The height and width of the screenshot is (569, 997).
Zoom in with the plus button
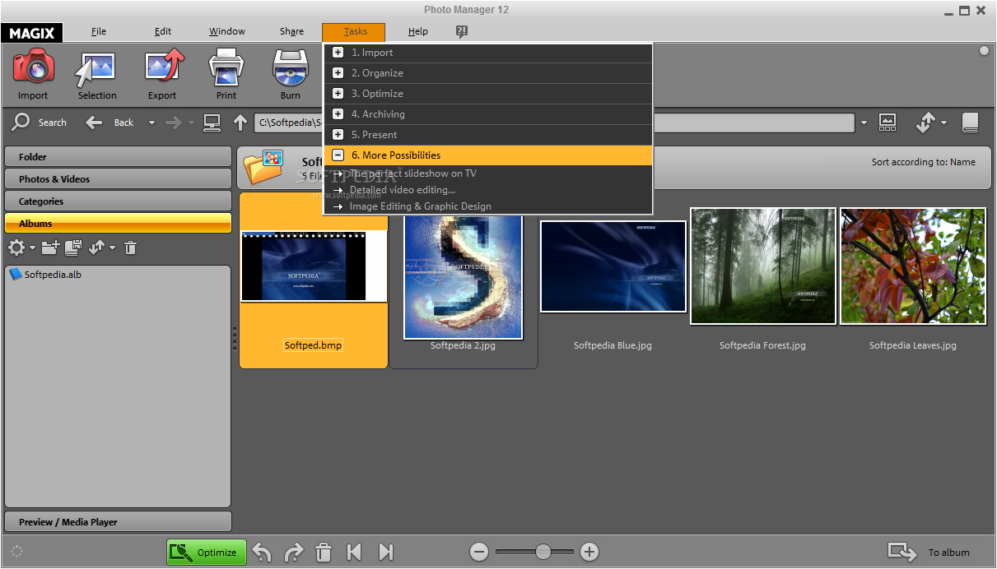589,553
